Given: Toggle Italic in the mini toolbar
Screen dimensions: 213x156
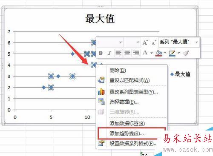Looking at the screenshot, I should (109, 53).
